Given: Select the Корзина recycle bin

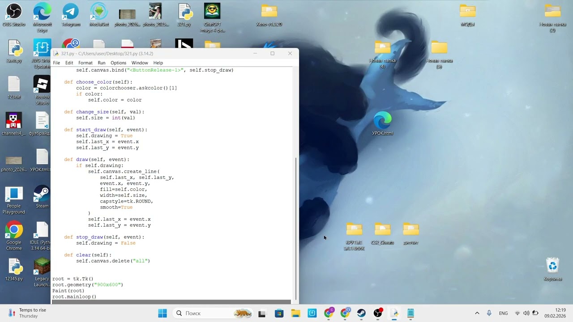Looking at the screenshot, I should (x=553, y=269).
